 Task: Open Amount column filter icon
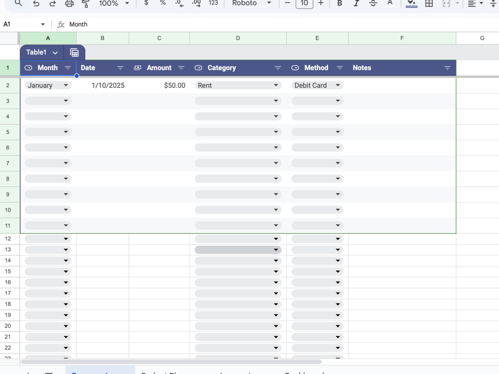pos(182,68)
